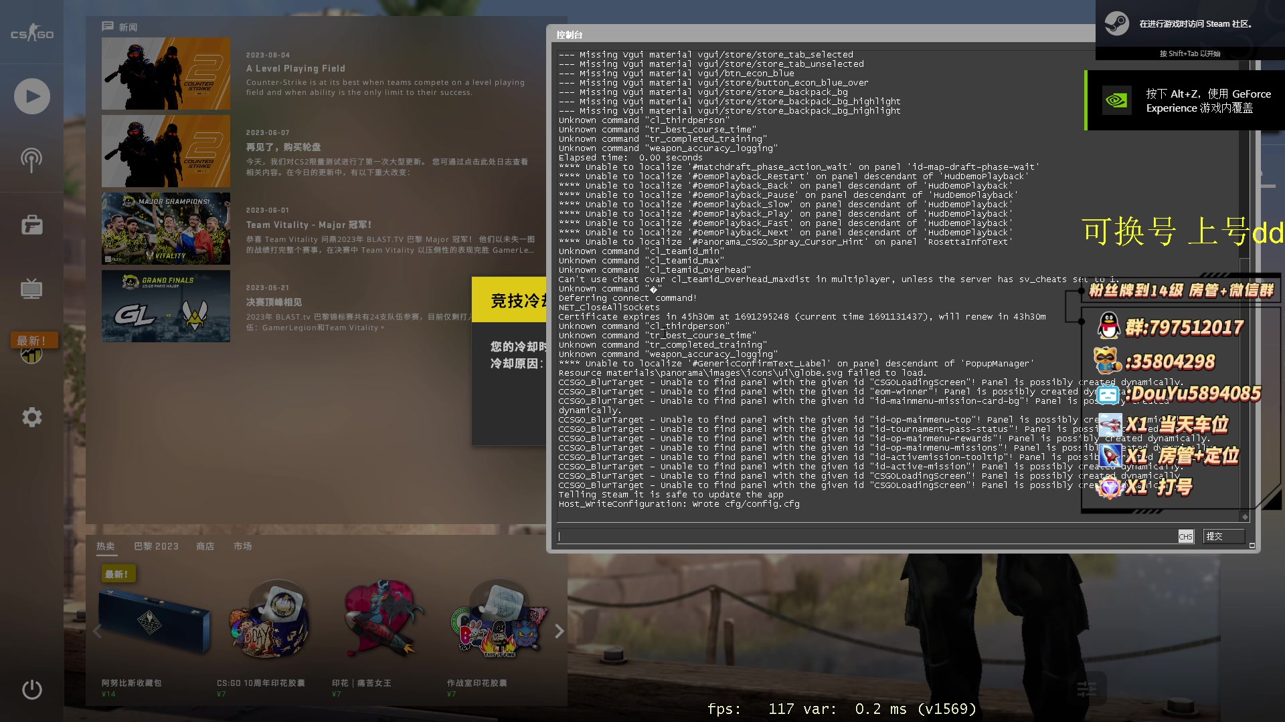Click the console 提交 submit button
Screen dimensions: 1285x722
(x=1224, y=536)
